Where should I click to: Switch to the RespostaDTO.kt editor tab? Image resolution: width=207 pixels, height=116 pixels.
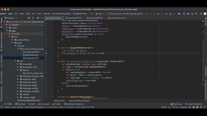[75, 18]
